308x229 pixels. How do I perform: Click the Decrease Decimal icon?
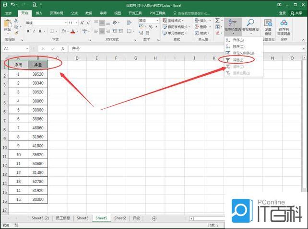147,33
